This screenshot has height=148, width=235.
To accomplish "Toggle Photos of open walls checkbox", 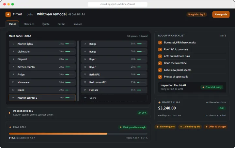I will tap(160, 77).
